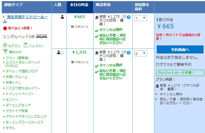Click the free WiFi signal icon
The image size is (205, 133).
(5, 51)
